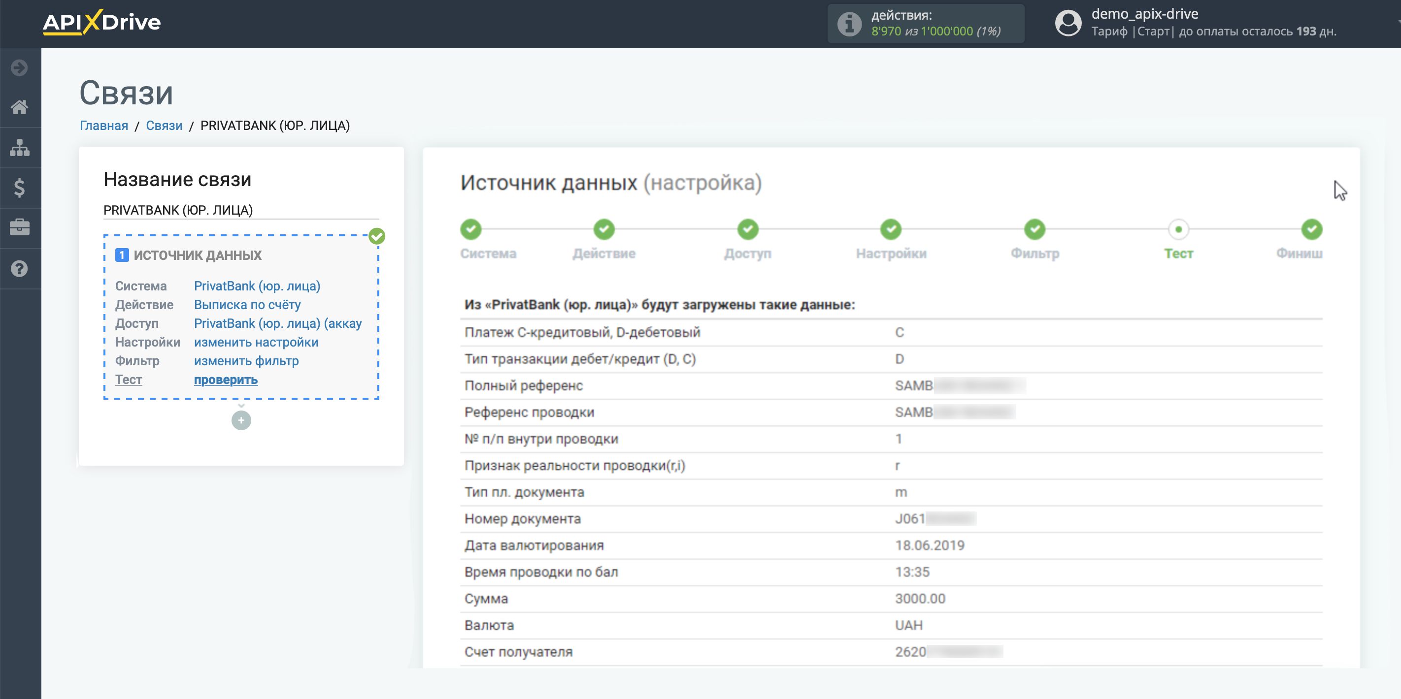This screenshot has width=1401, height=699.
Task: Open PrivatBank (юр. лица) system link
Action: coord(257,286)
